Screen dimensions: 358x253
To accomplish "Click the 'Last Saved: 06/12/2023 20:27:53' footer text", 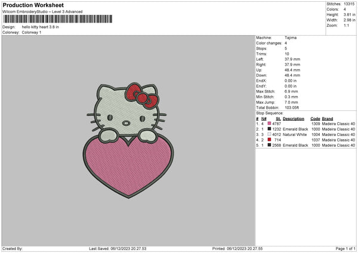I will click(118, 249).
